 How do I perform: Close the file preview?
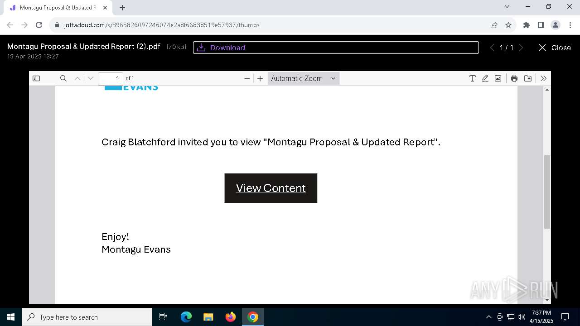[554, 48]
